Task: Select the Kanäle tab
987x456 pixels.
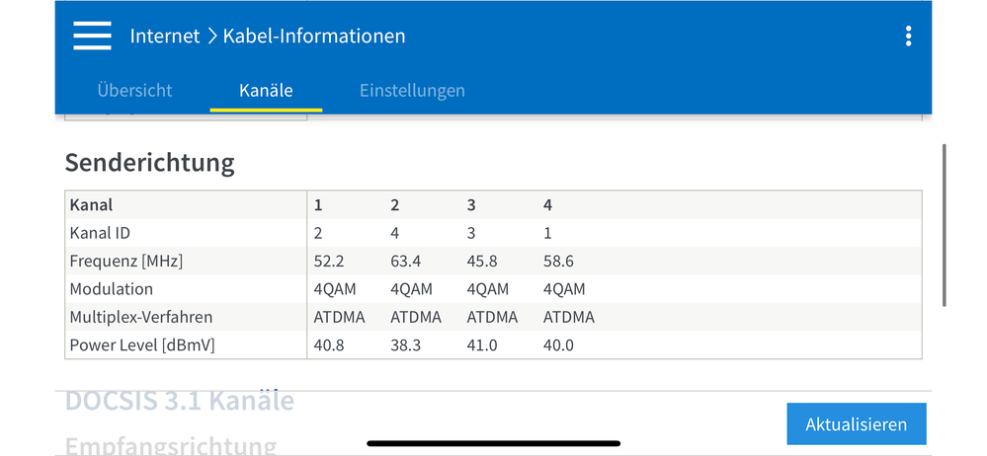Action: [x=266, y=90]
